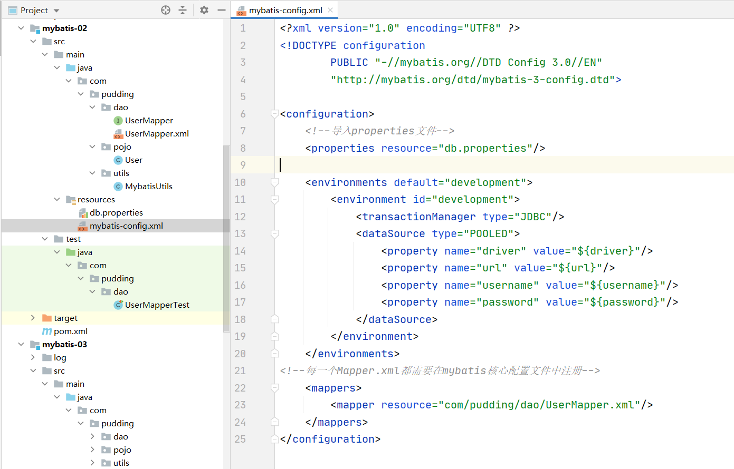Select UserMapper in the project tree
This screenshot has height=469, width=734.
click(149, 121)
